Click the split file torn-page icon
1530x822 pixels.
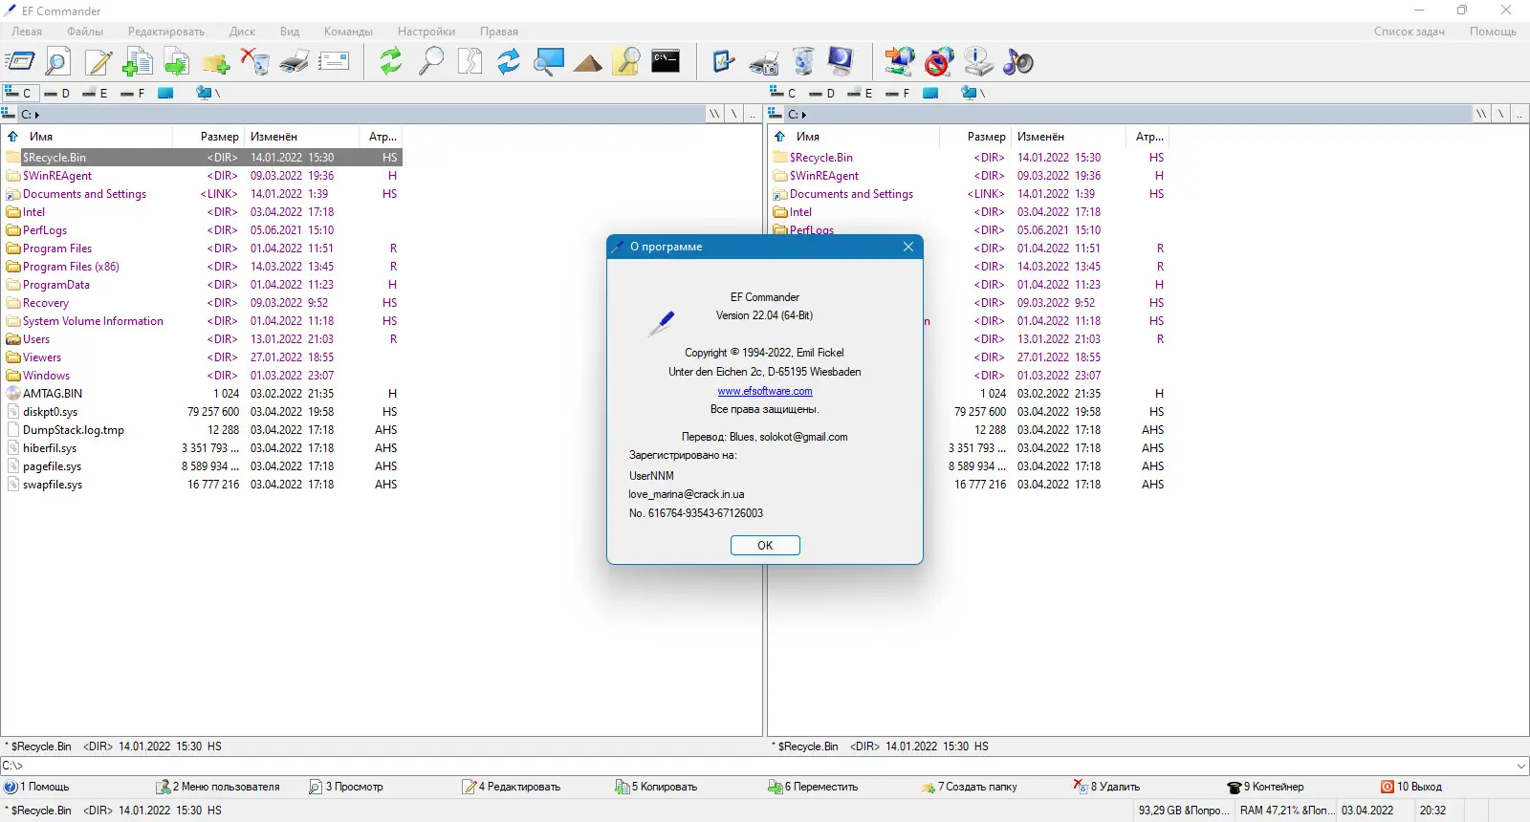tap(470, 62)
